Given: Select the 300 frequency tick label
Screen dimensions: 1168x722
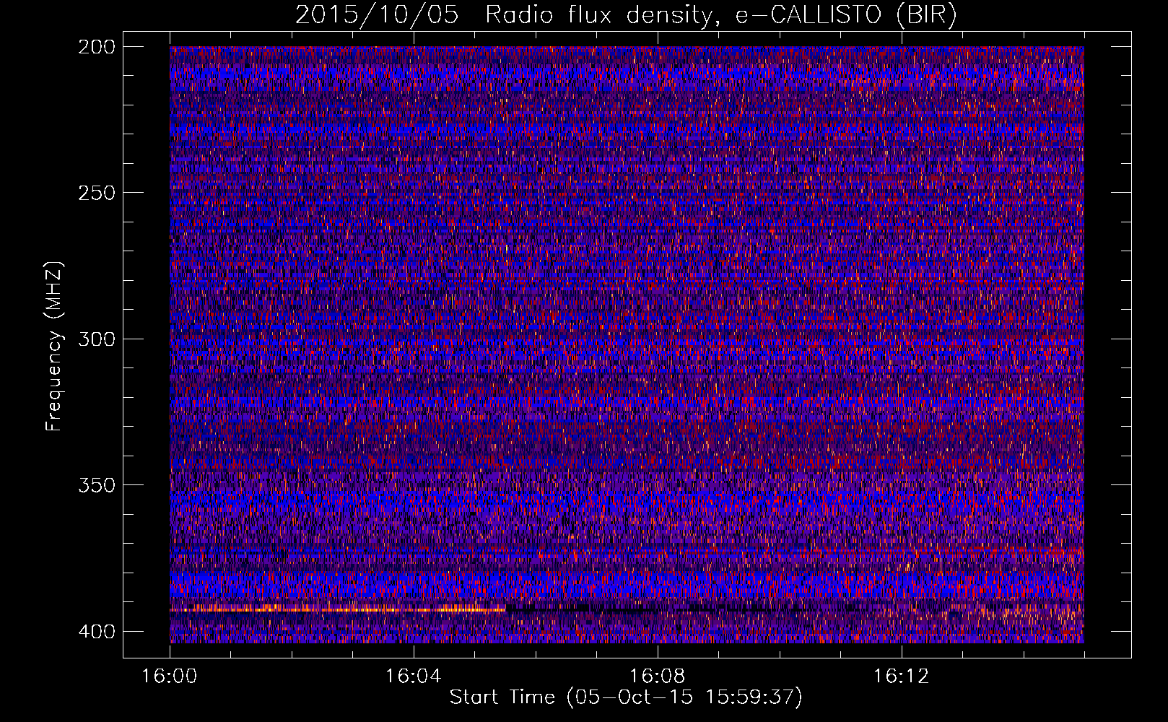Looking at the screenshot, I should click(96, 339).
